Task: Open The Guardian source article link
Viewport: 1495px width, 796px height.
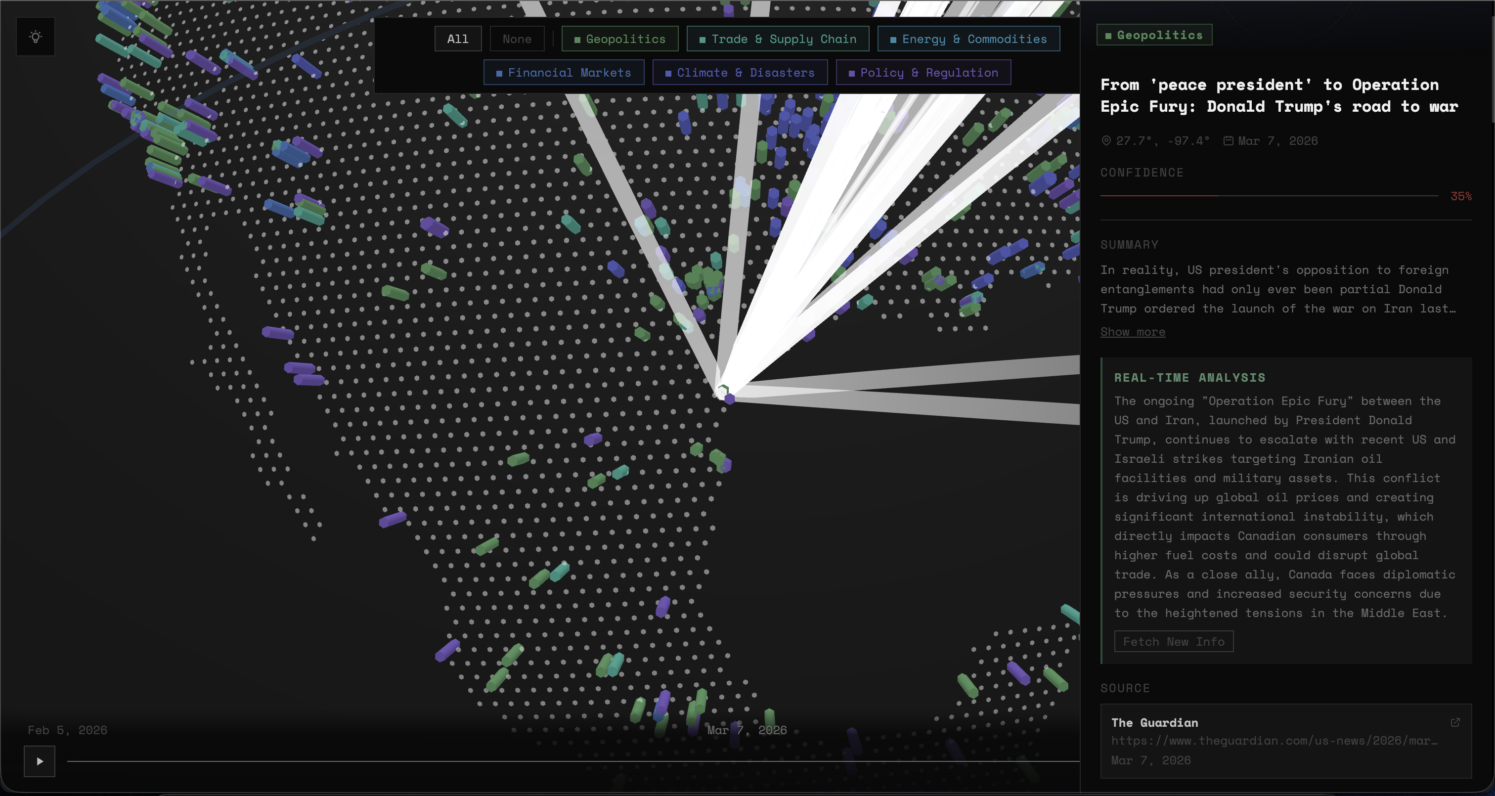Action: coord(1274,740)
